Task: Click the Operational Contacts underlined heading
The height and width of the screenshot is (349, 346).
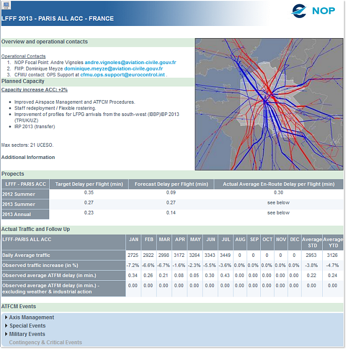Action: [x=23, y=56]
